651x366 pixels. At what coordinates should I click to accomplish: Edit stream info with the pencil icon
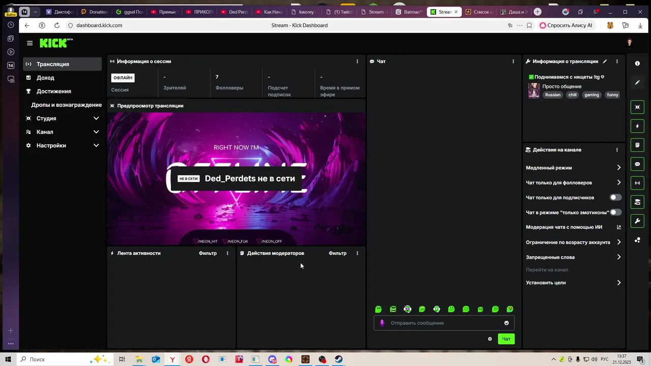coord(605,62)
